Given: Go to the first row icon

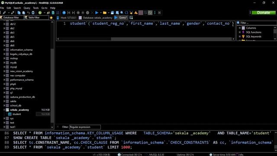Looking at the screenshot, I should click(x=69, y=13).
